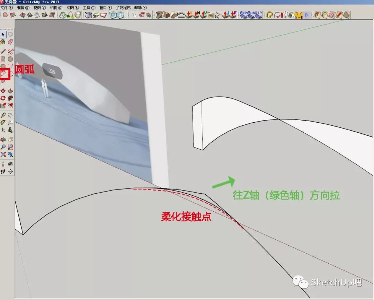Select the Zoom magnifier tool
374x300 pixels.
tap(3, 147)
